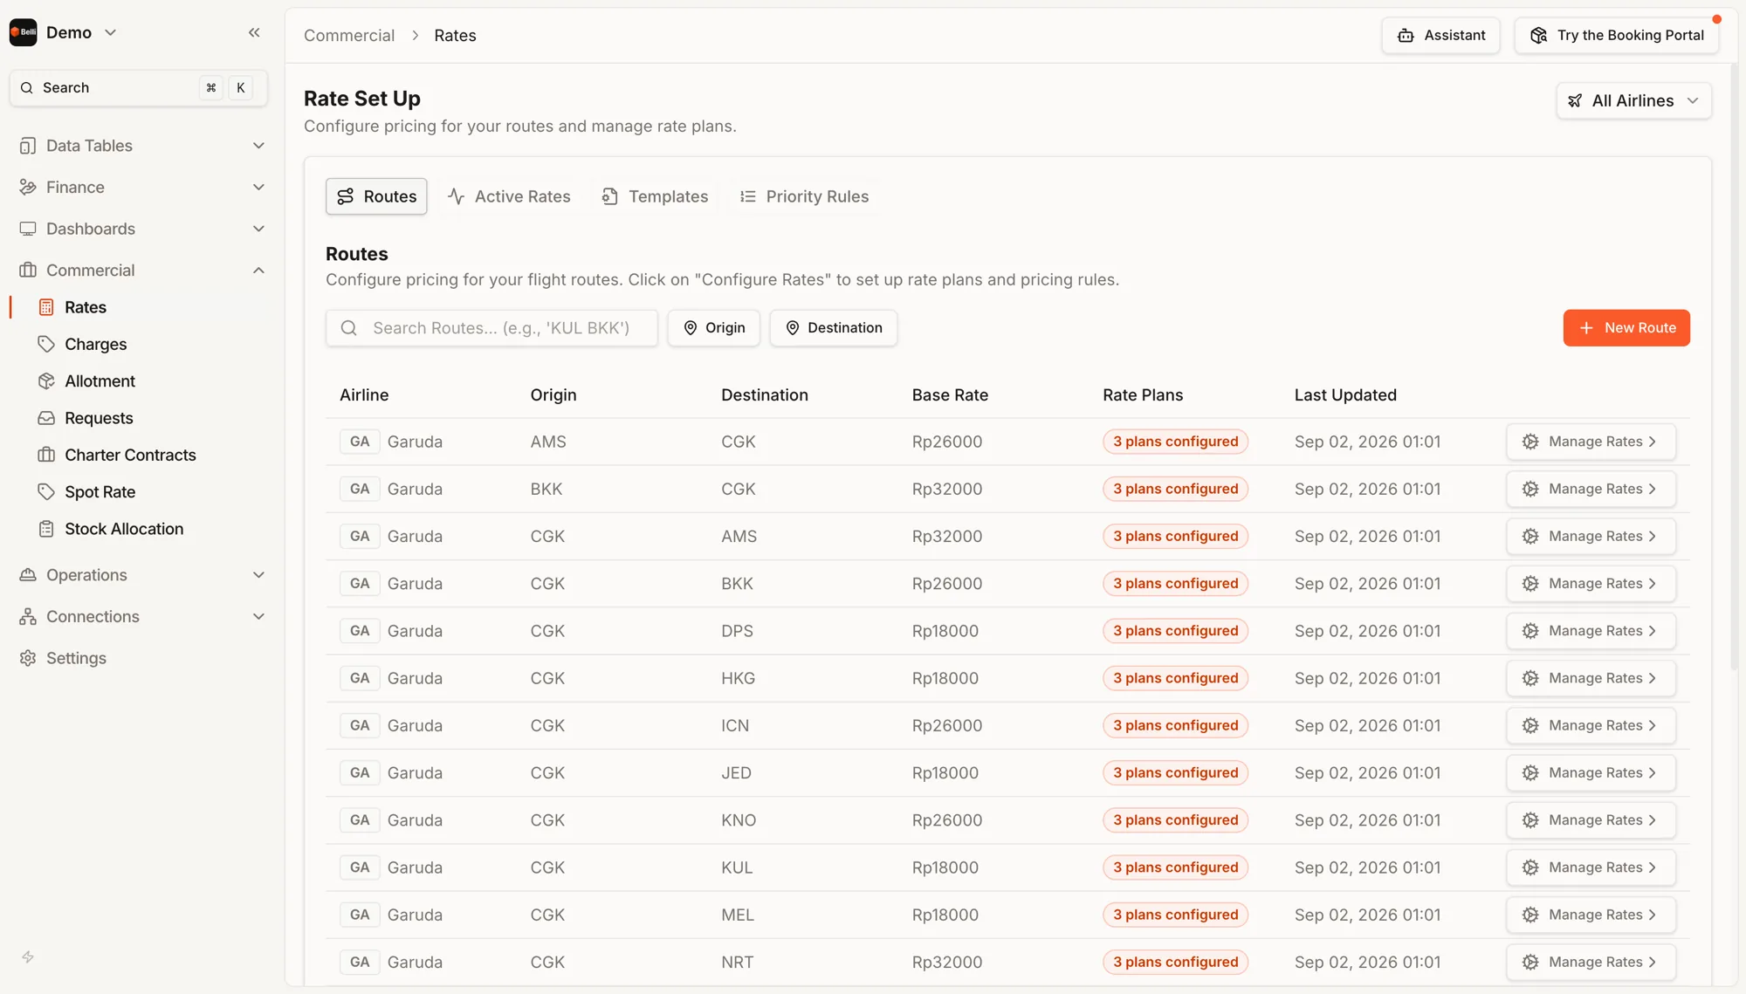1746x994 pixels.
Task: Open Allotment in the sidebar
Action: click(100, 381)
